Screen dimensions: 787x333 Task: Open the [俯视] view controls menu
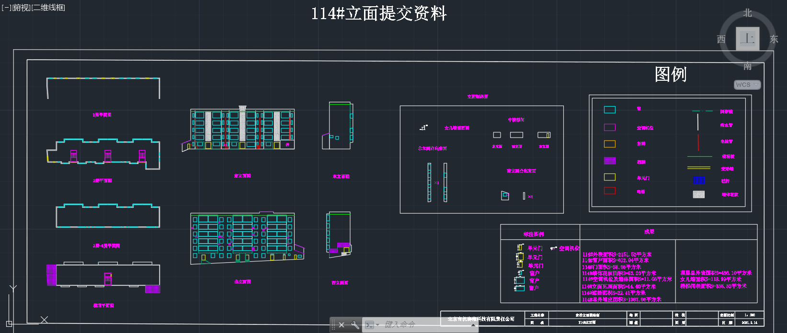21,8
